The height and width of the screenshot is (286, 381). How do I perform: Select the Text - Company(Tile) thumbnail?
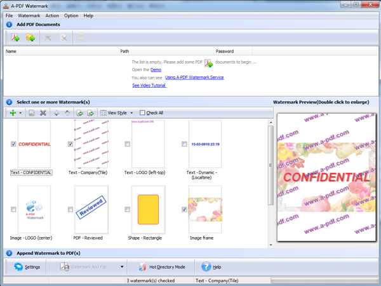[91, 144]
